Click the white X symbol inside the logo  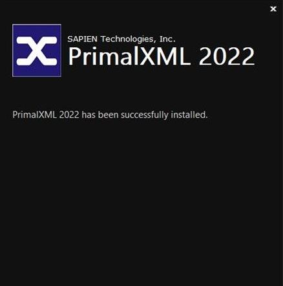click(37, 51)
